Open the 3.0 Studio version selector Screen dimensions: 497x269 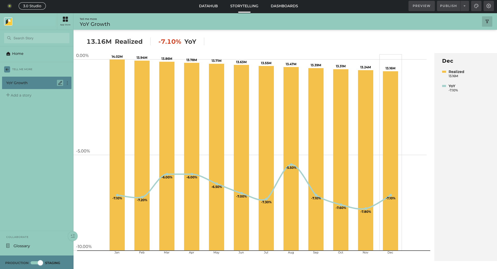[x=32, y=6]
